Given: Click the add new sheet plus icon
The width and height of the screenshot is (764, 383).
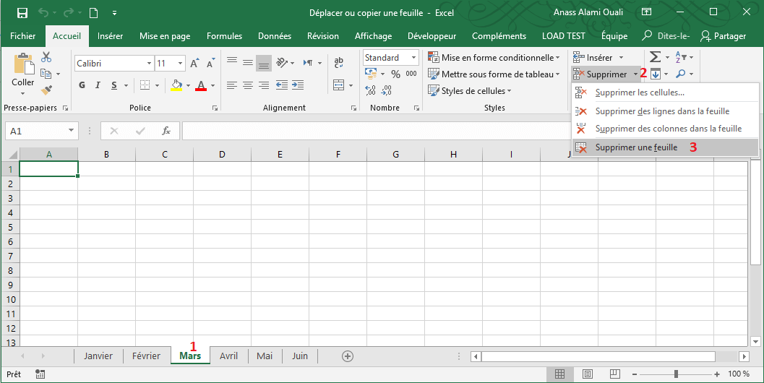Looking at the screenshot, I should (348, 356).
